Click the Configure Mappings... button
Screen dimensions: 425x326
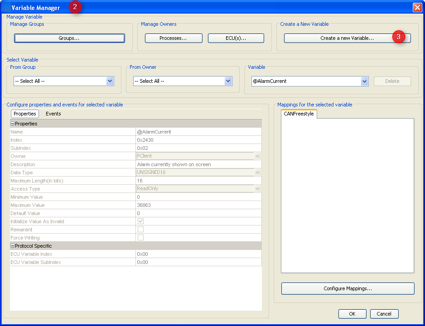point(348,288)
